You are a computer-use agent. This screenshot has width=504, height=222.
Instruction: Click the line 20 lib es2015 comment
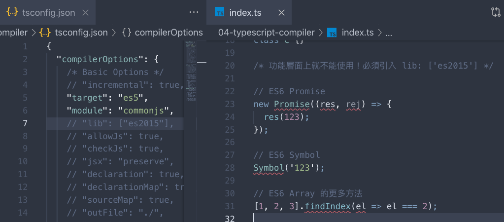coord(373,66)
